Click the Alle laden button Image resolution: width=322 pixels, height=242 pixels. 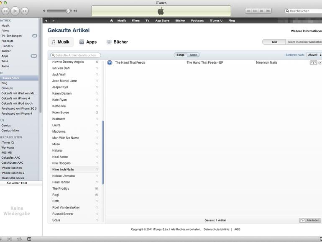(x=310, y=220)
